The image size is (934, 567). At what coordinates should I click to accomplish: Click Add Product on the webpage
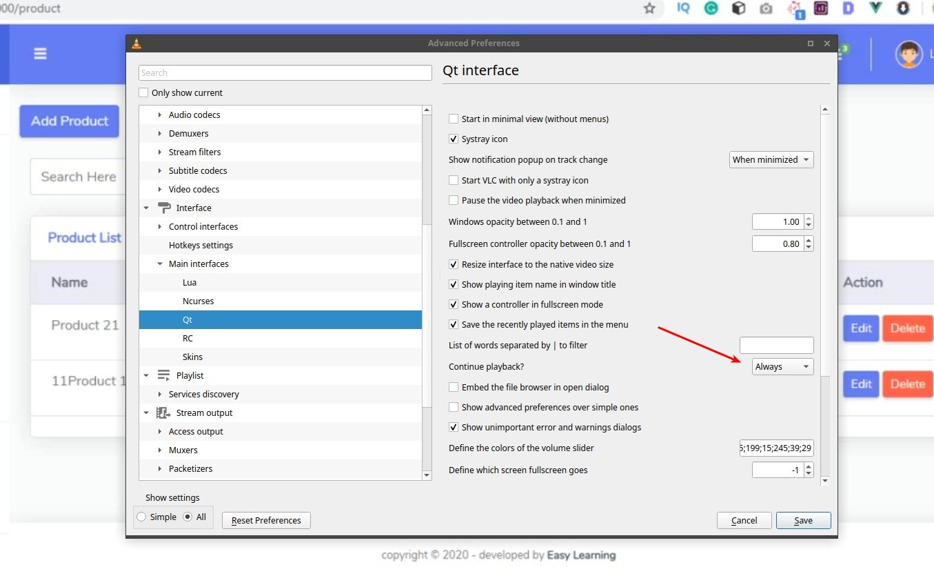(70, 121)
